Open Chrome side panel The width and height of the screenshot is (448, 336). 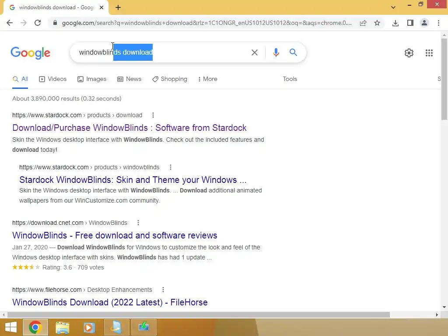(x=410, y=23)
